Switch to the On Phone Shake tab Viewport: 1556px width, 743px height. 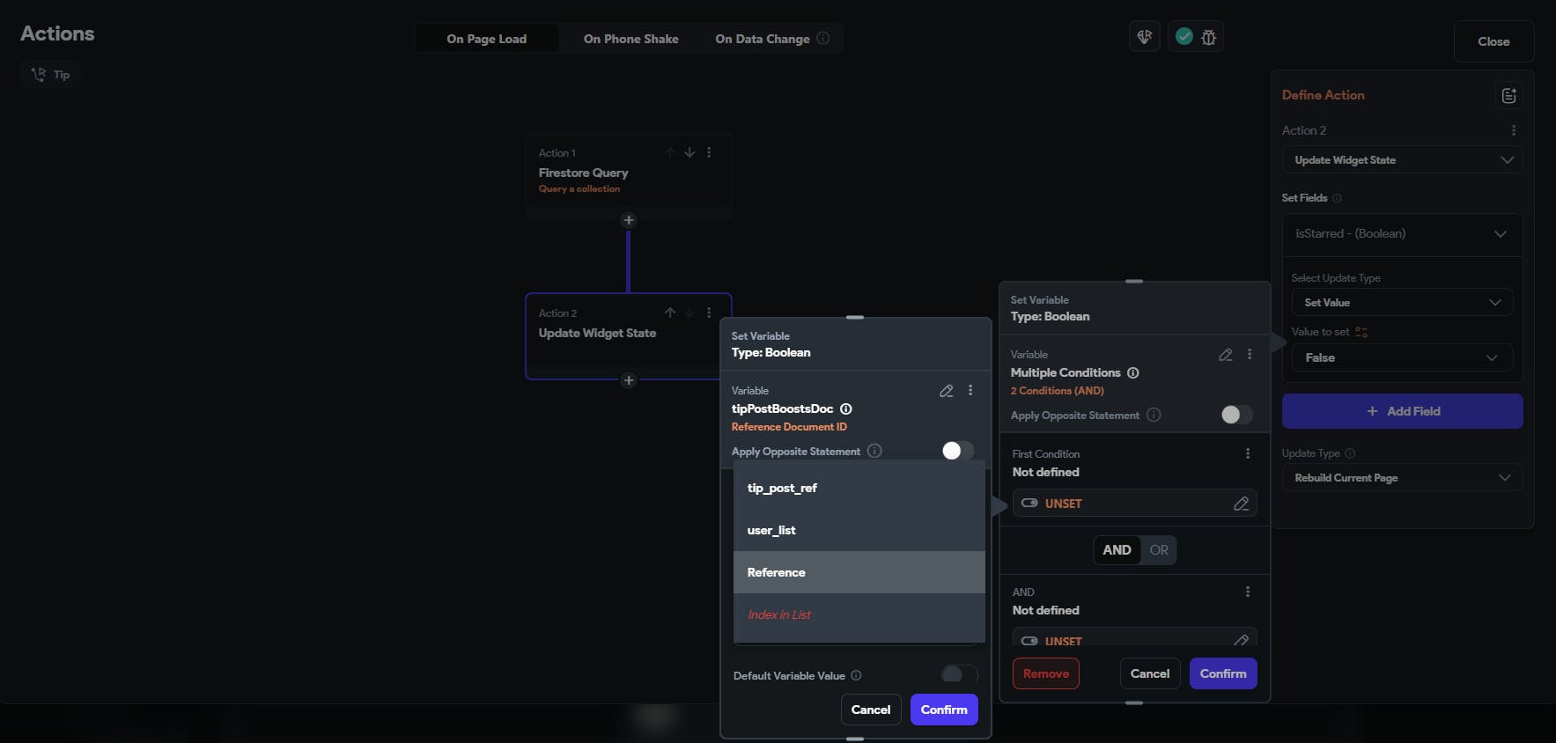tap(631, 39)
